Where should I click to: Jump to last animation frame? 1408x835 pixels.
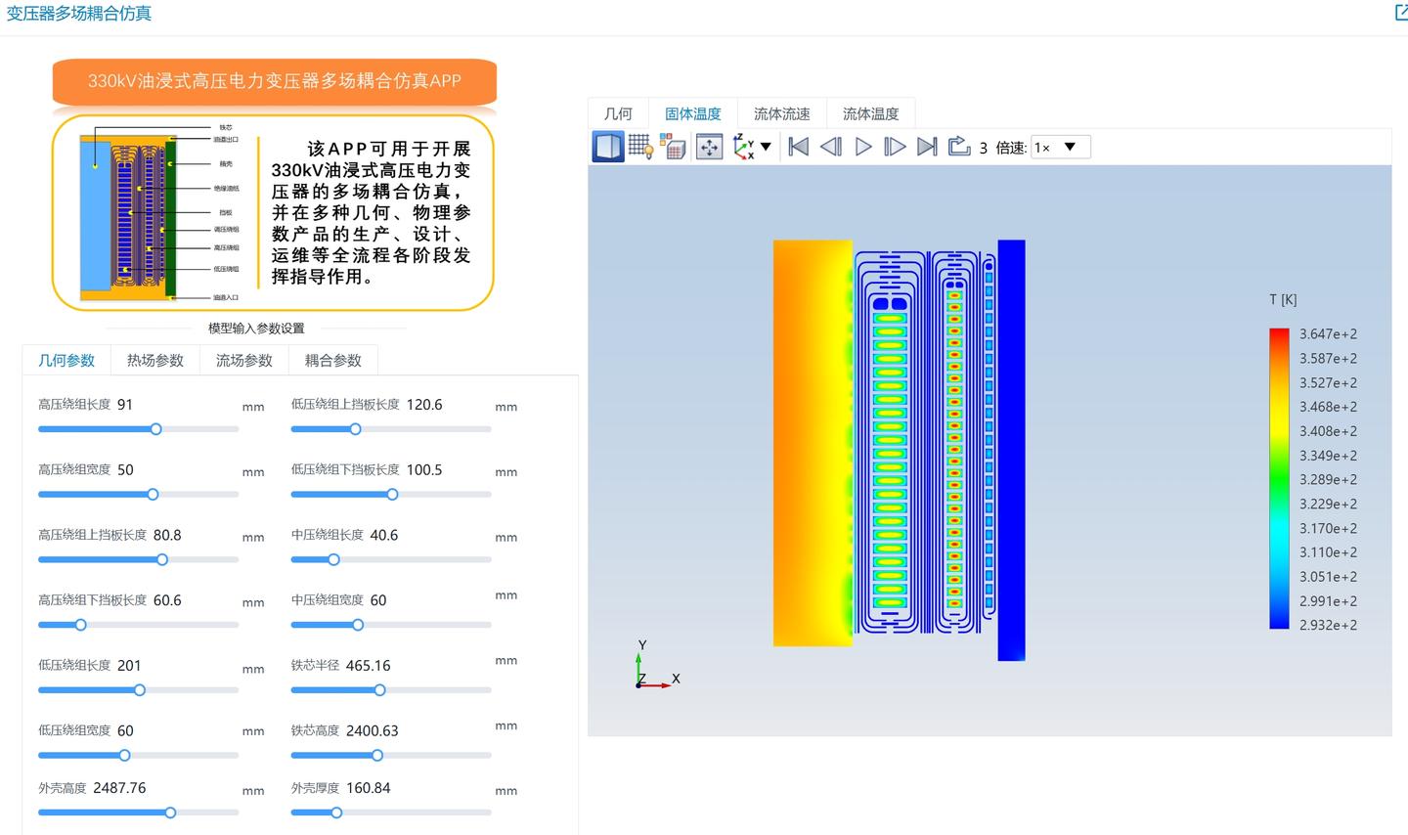coord(927,147)
